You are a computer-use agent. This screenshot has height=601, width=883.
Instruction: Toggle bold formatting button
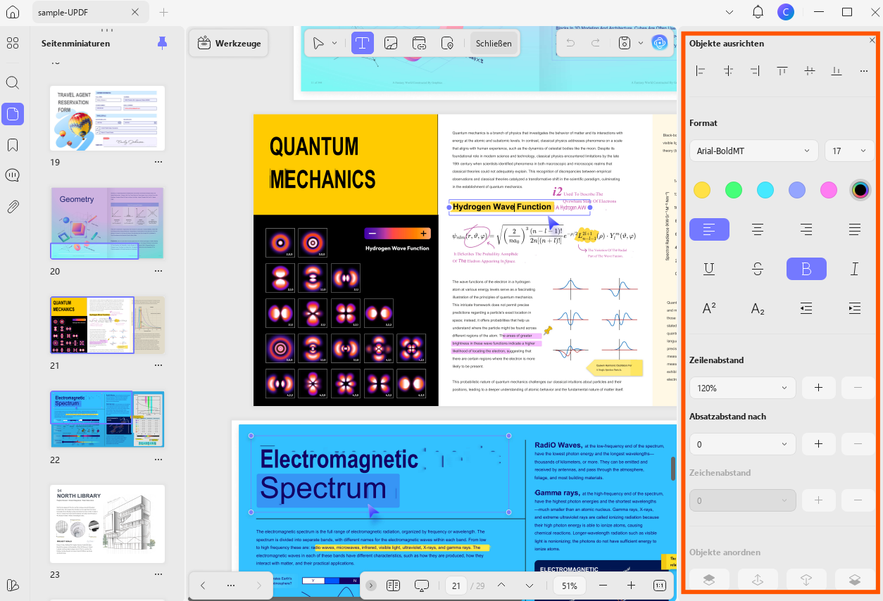point(806,269)
